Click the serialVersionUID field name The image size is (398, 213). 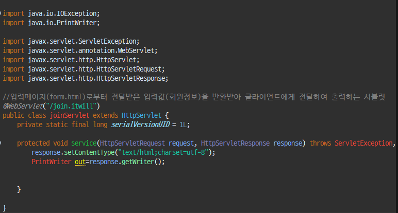coord(140,125)
